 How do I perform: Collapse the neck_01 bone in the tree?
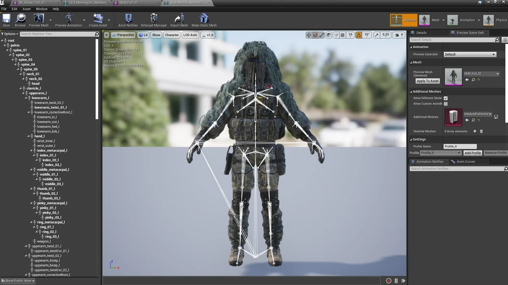(21, 74)
